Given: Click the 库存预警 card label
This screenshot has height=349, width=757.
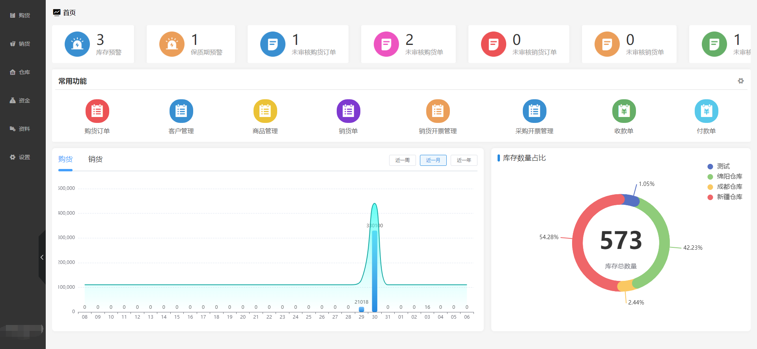Looking at the screenshot, I should [109, 52].
